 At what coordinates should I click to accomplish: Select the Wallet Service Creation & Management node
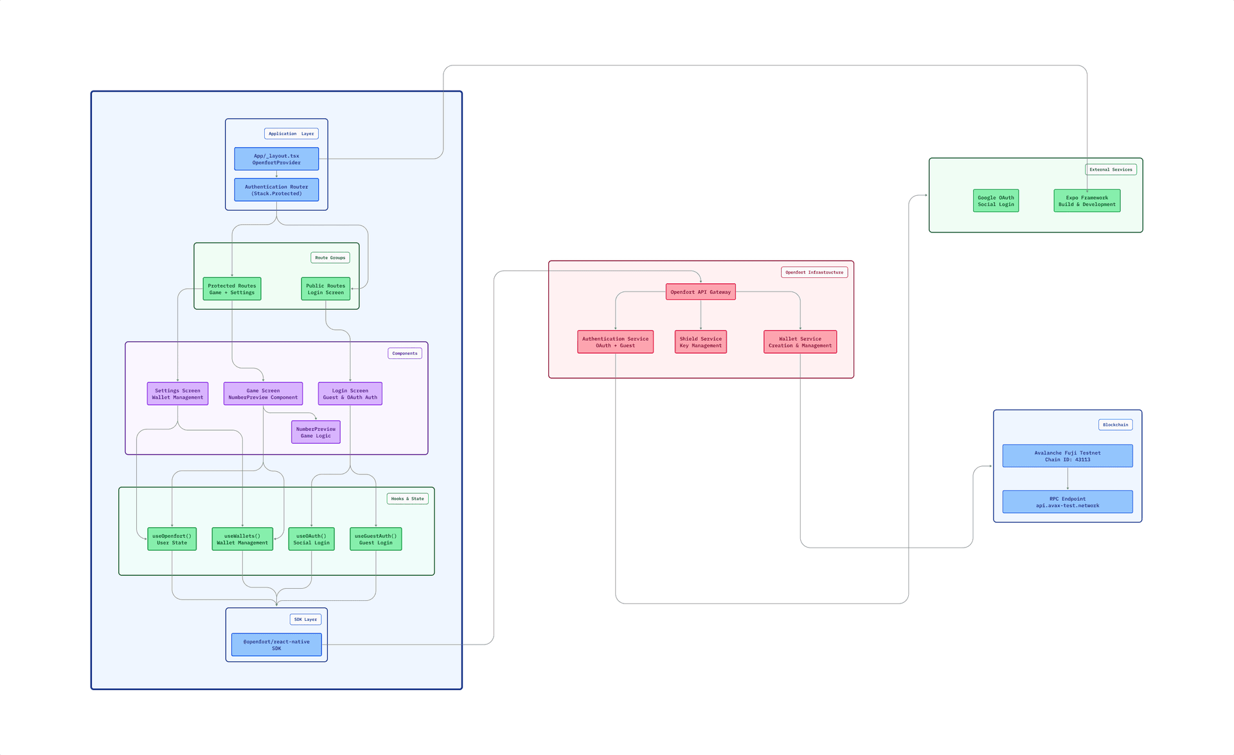coord(800,342)
